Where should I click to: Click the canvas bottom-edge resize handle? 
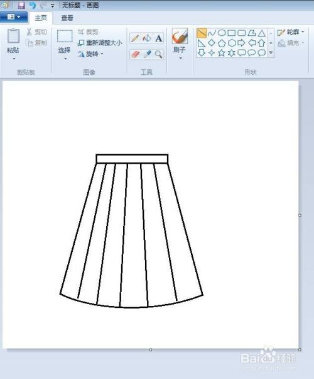pos(151,350)
